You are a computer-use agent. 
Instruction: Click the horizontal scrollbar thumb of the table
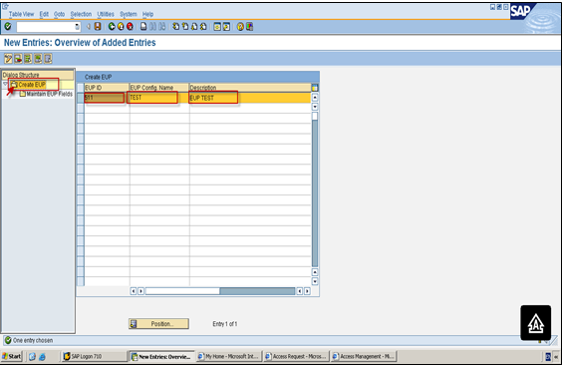click(182, 291)
